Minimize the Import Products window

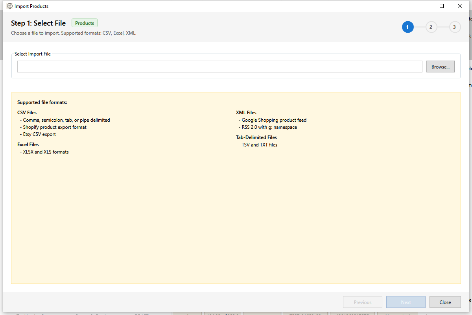[x=424, y=6]
